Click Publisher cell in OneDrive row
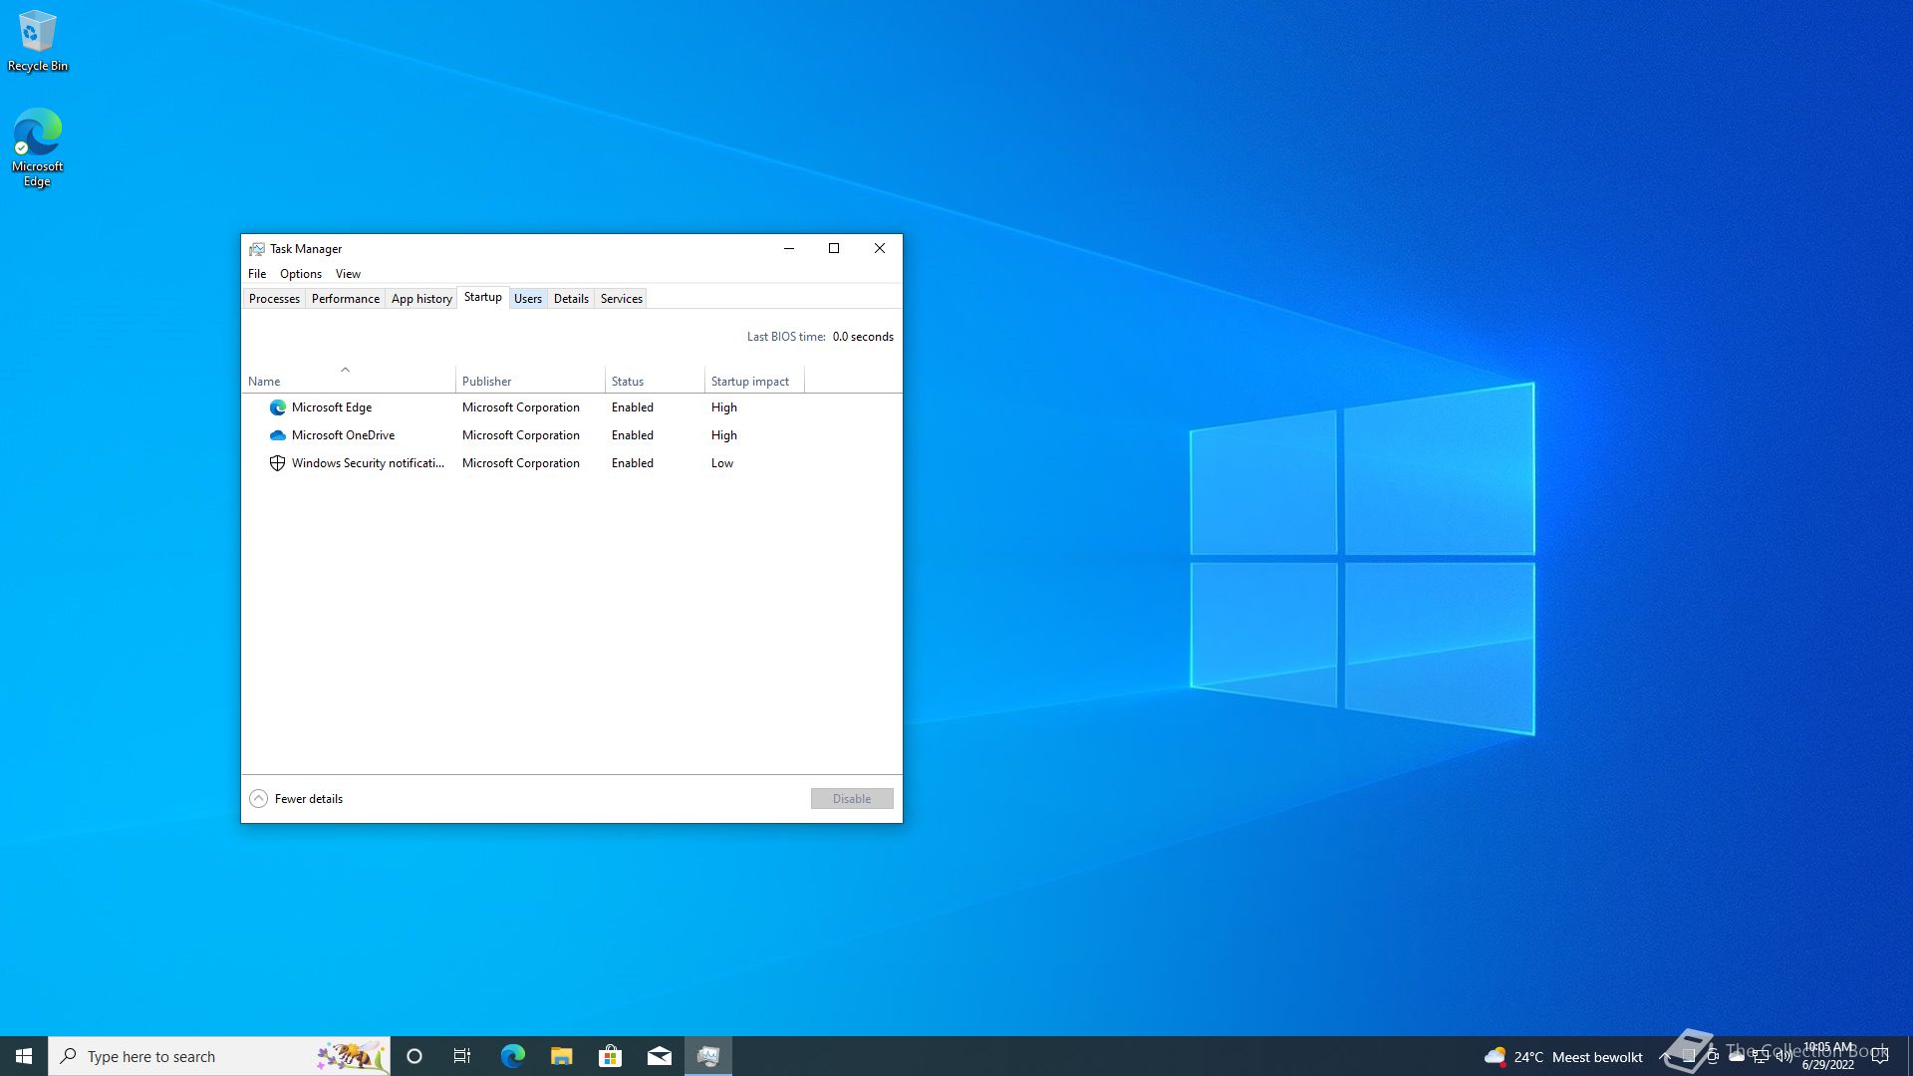This screenshot has height=1076, width=1913. tap(520, 435)
